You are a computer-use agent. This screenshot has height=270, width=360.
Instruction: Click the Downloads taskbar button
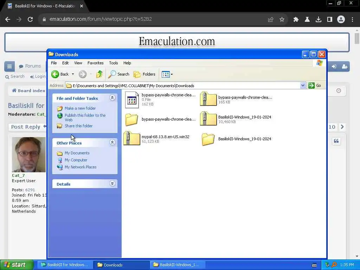pos(121,265)
